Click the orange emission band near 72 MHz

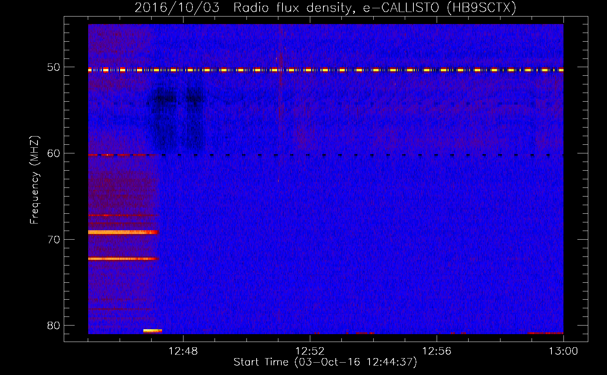pyautogui.click(x=123, y=259)
